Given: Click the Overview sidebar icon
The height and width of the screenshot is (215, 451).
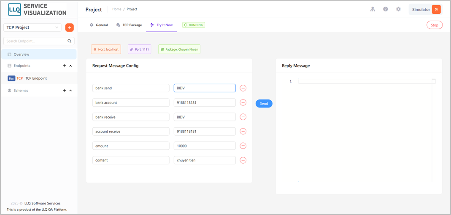Looking at the screenshot, I should (9, 54).
